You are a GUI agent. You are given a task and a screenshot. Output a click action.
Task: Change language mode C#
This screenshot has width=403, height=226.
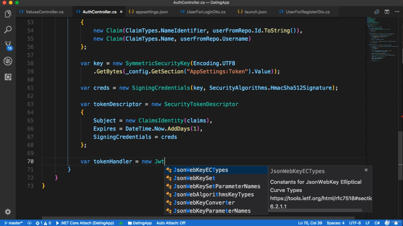tap(377, 223)
